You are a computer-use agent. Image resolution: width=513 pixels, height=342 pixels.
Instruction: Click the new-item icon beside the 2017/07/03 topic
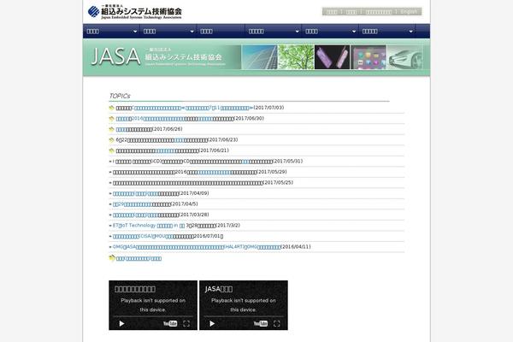coord(111,108)
